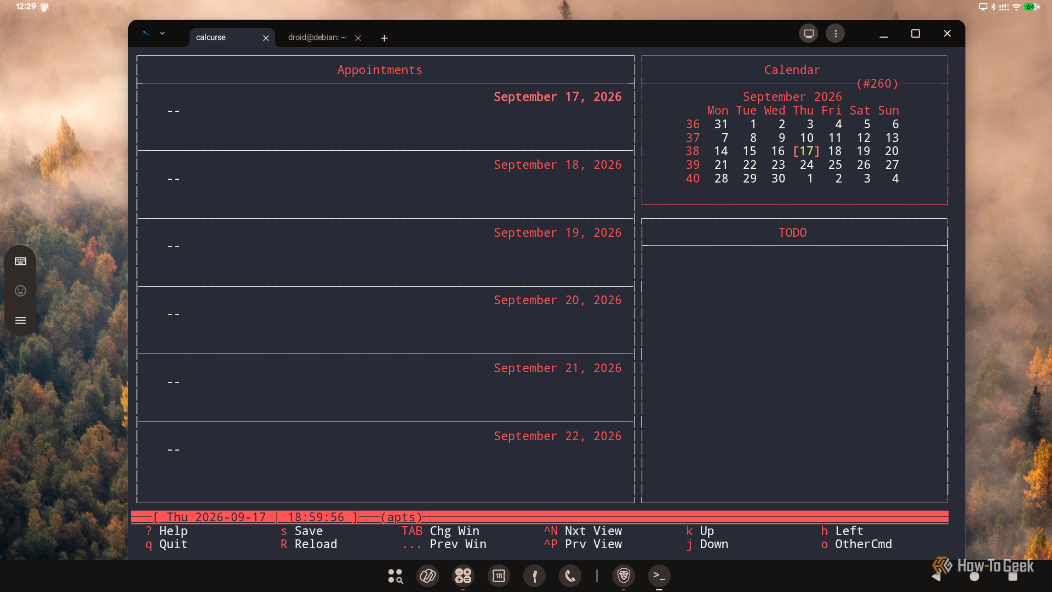Screen dimensions: 1052x592
Task: Click the TODO panel title
Action: (x=792, y=232)
